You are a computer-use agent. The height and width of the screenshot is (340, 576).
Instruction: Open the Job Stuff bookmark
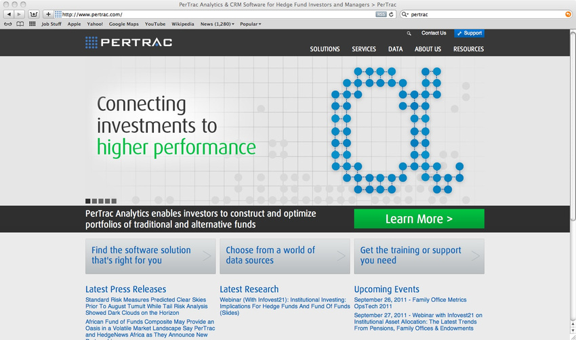pos(52,24)
